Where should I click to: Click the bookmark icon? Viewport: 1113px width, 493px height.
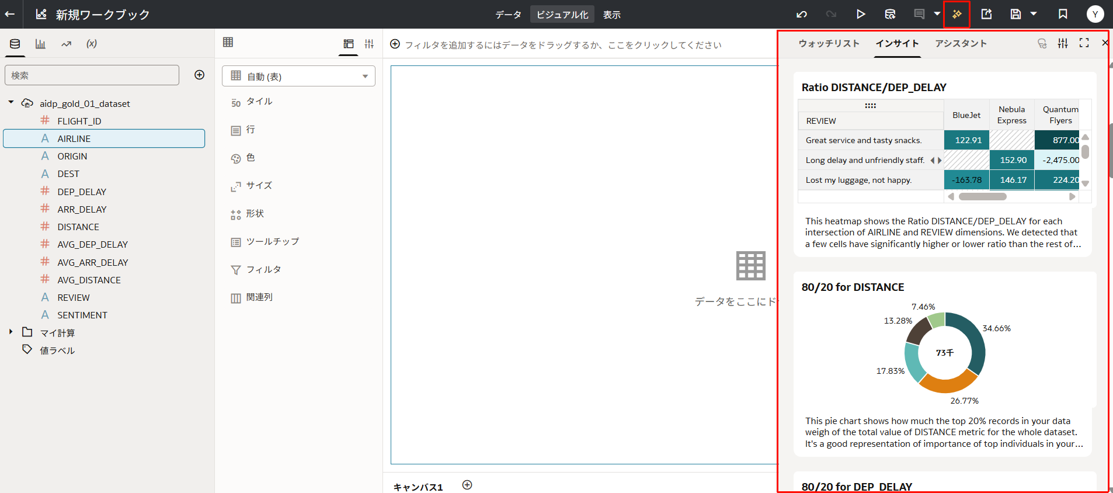pyautogui.click(x=1063, y=14)
